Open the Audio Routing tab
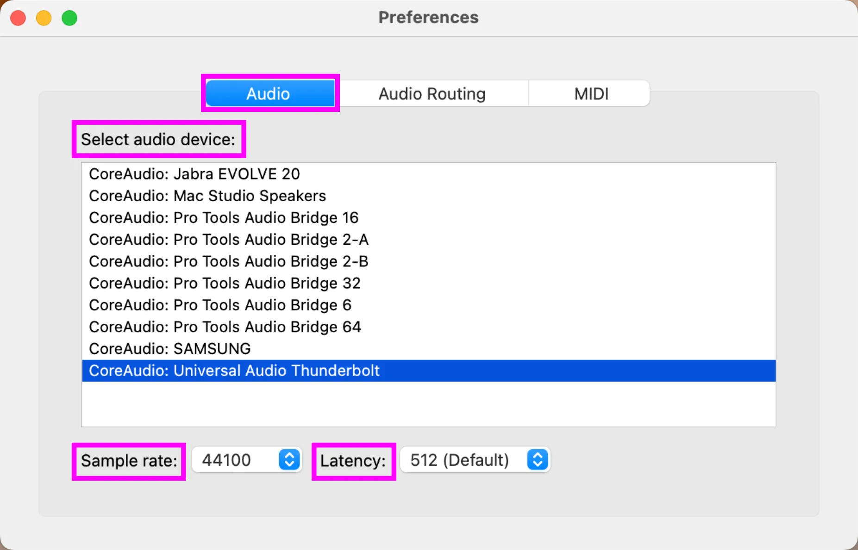The height and width of the screenshot is (550, 858). 432,93
